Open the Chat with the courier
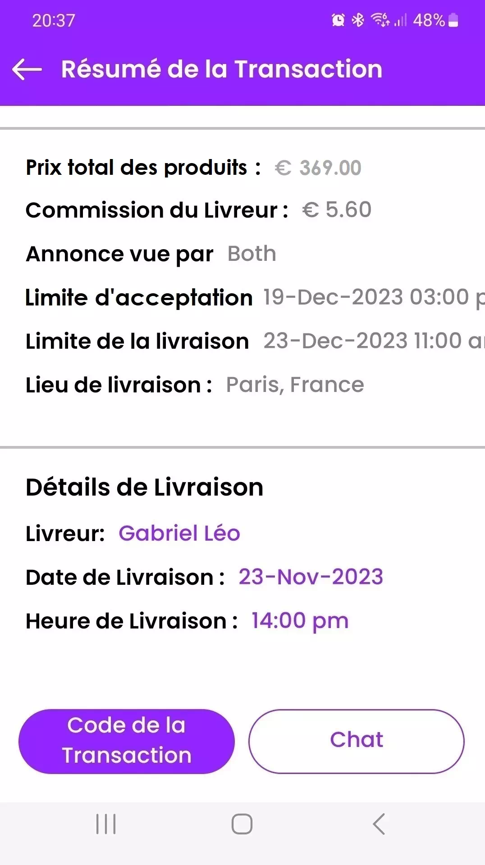 coord(356,741)
